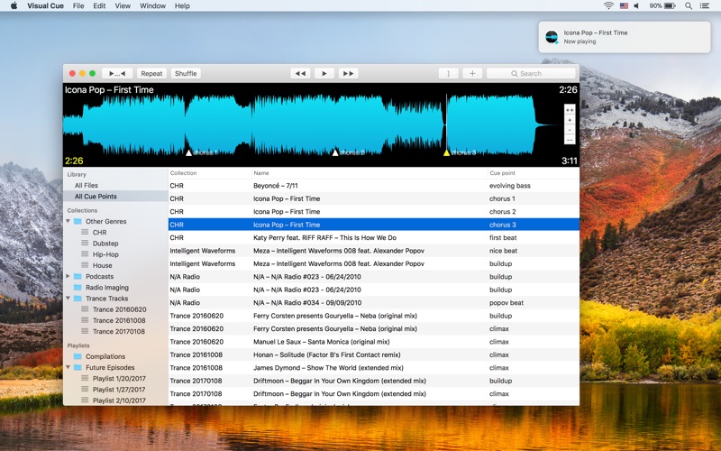Image resolution: width=721 pixels, height=451 pixels.
Task: Click the plus button next to search
Action: click(472, 73)
